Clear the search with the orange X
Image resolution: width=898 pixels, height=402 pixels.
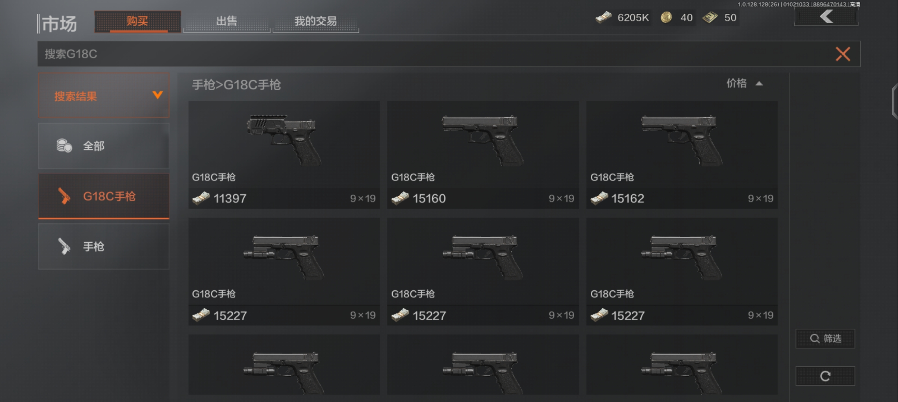[x=842, y=54]
